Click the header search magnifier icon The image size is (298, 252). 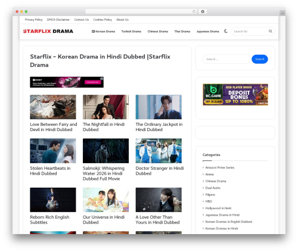pyautogui.click(x=271, y=31)
